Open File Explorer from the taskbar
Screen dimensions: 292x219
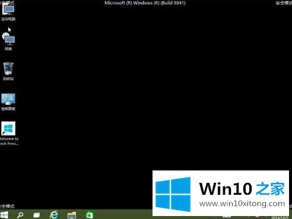(x=72, y=215)
